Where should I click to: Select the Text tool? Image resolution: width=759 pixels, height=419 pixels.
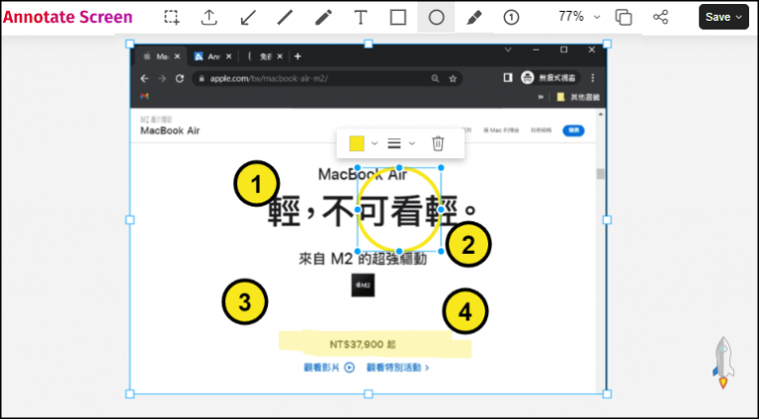point(361,18)
